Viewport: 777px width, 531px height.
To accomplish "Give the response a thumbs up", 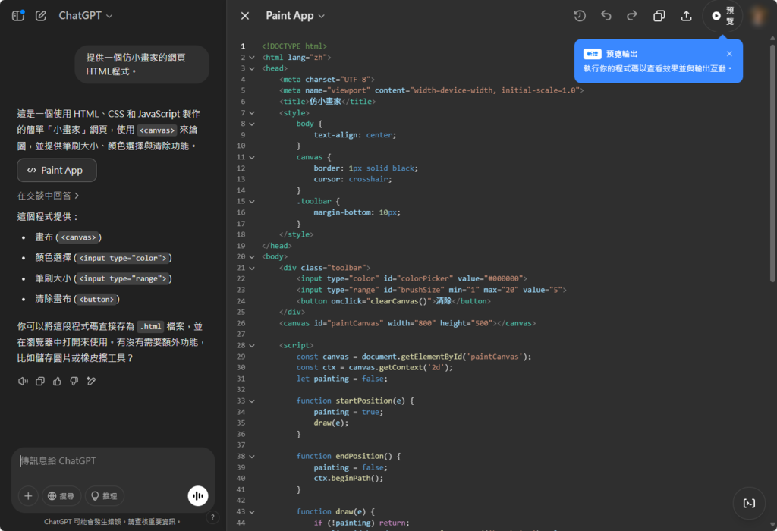I will 57,381.
